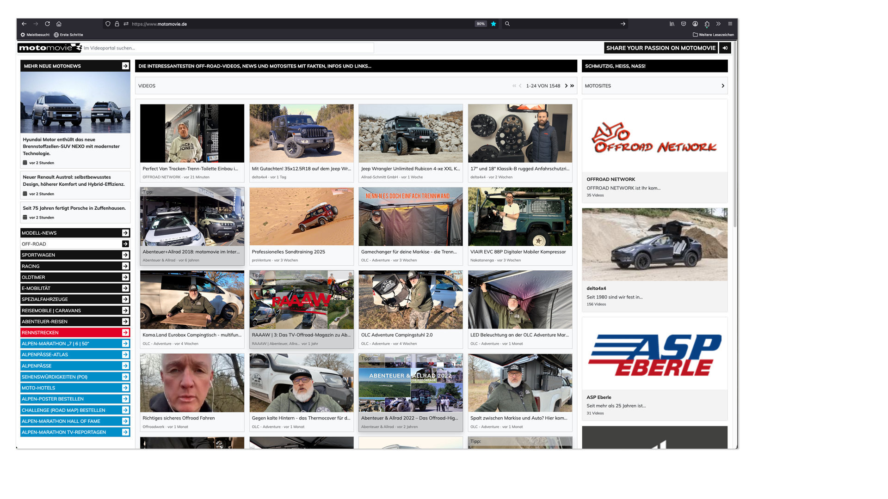Click the arrow icon on RACING row
Screen dimensions: 888x499
point(125,266)
